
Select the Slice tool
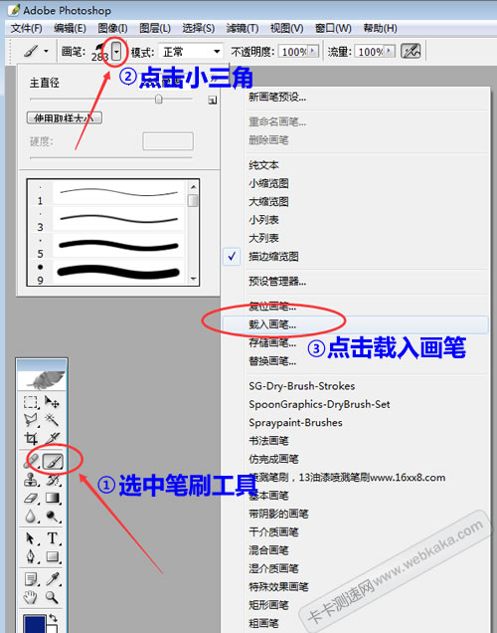52,438
